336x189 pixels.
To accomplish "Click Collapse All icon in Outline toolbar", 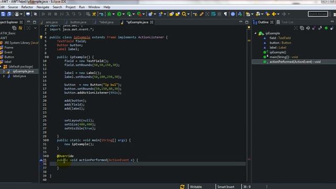I will point(302,28).
